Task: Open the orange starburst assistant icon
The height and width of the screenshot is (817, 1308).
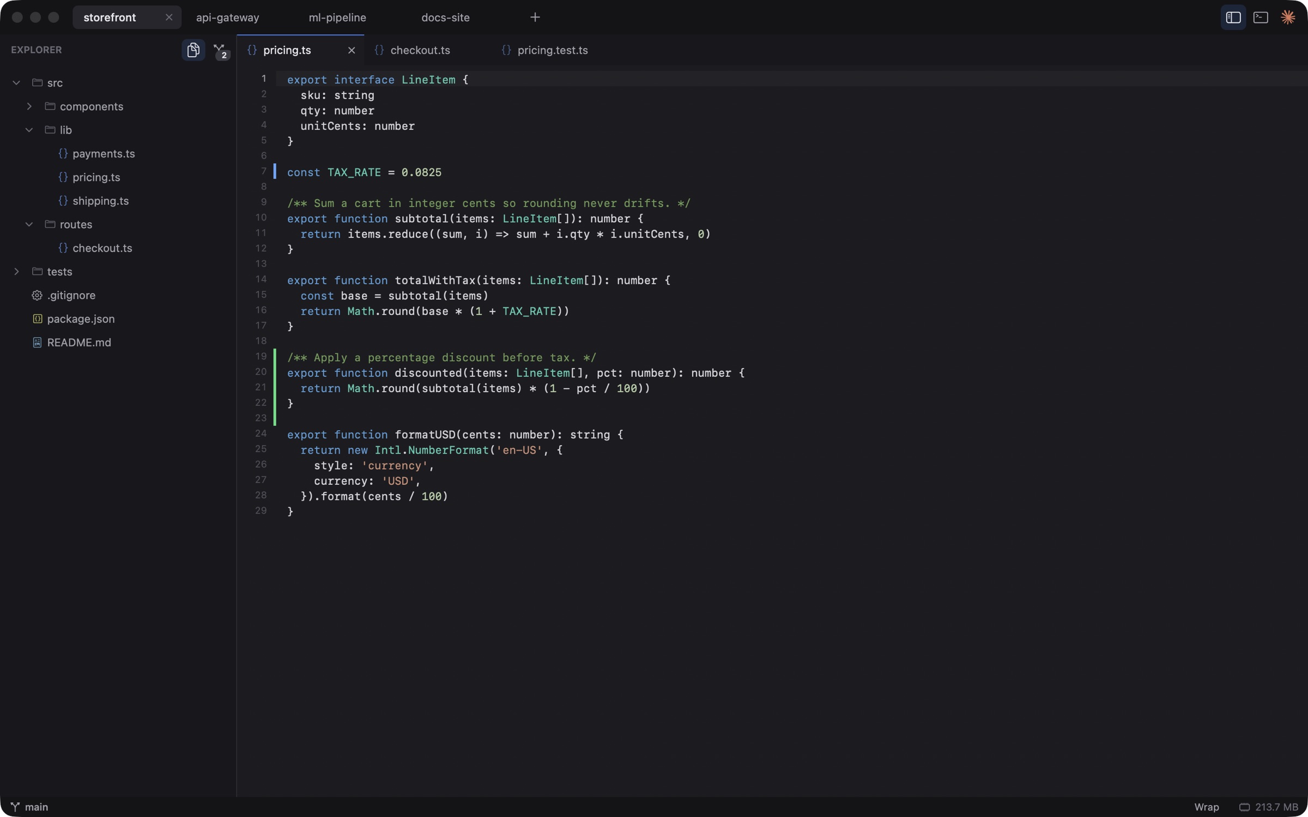Action: tap(1288, 17)
